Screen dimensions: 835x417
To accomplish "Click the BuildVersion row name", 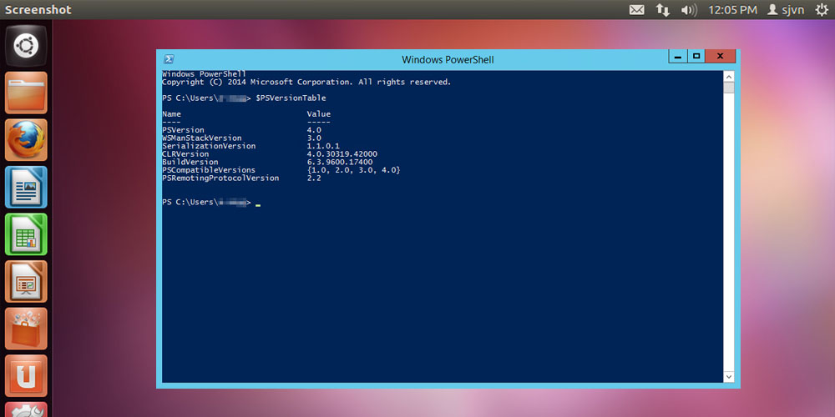I will pos(190,162).
